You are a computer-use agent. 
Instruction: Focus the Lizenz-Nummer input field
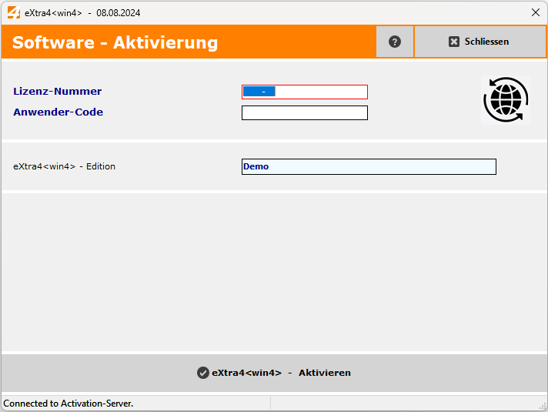click(305, 92)
